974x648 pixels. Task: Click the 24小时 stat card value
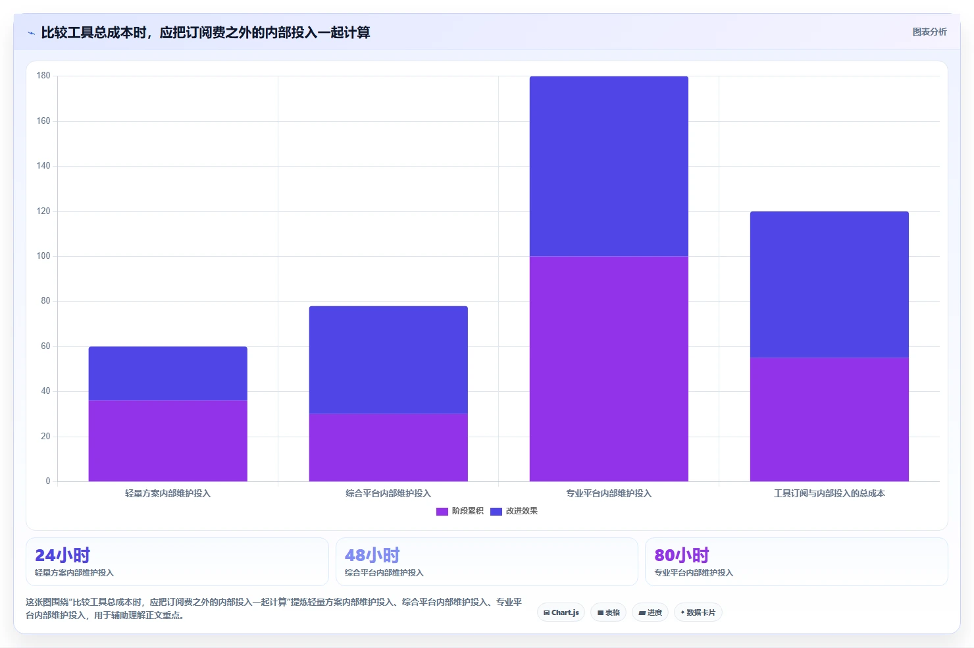(x=63, y=555)
